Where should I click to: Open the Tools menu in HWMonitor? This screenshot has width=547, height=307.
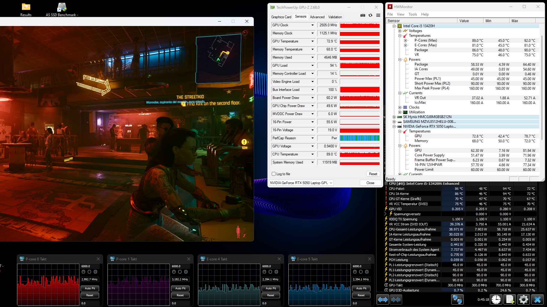tap(412, 14)
